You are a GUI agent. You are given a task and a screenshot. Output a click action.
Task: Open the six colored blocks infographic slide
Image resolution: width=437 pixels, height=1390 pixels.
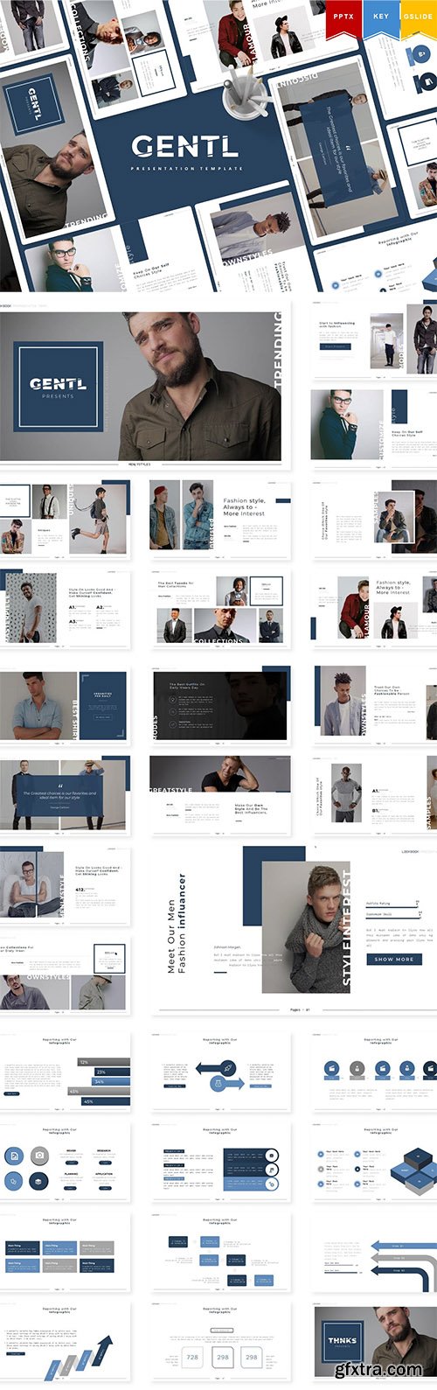65,1253
